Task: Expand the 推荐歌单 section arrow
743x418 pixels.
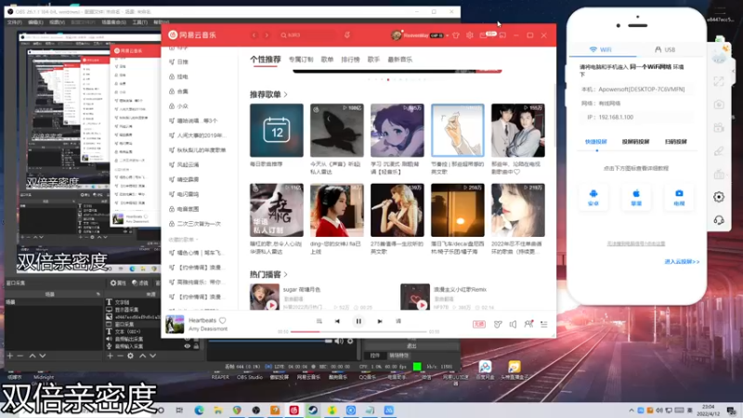Action: (x=286, y=95)
